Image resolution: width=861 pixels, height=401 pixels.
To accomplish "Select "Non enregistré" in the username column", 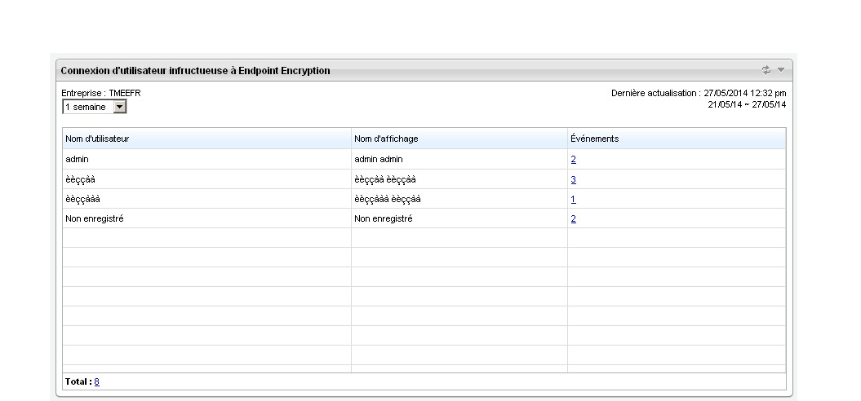I will [x=94, y=218].
